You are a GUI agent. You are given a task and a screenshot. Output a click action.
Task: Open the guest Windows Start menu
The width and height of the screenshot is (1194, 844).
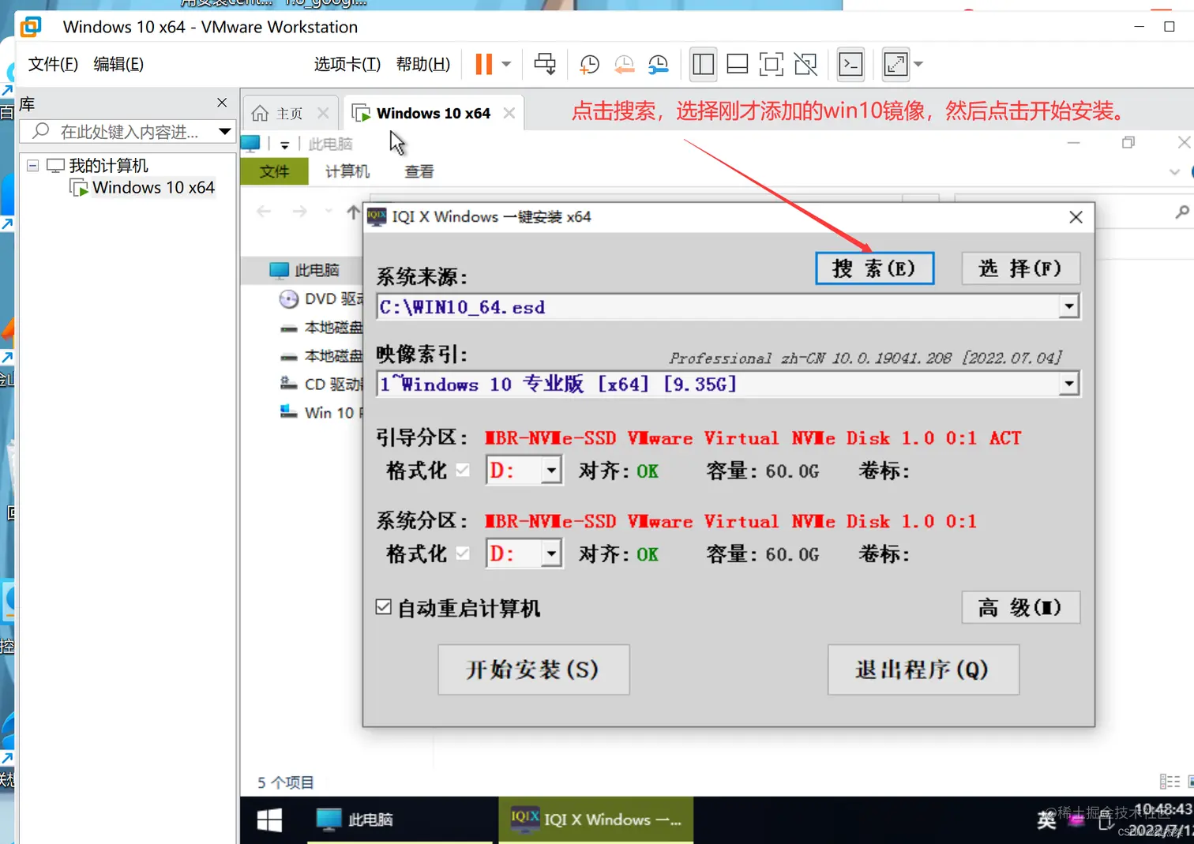pos(269,820)
